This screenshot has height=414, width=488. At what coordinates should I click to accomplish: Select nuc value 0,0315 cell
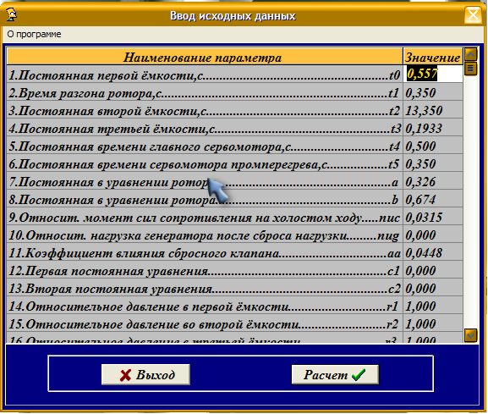(433, 217)
